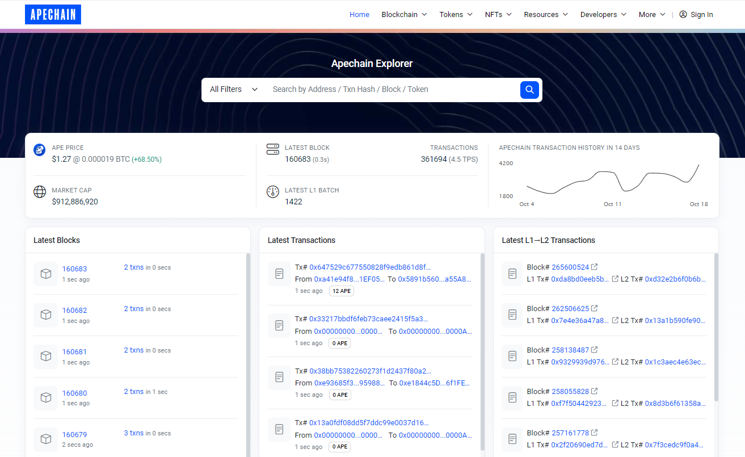Click the document icon for Block# 262506625
Screen dimensions: 745x457
pos(512,315)
